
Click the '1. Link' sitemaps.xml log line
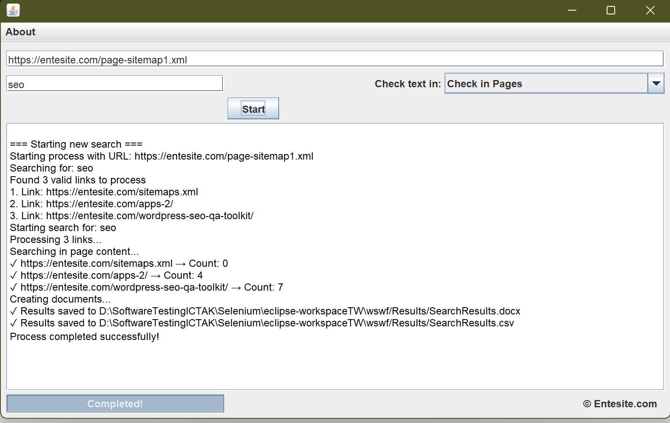pyautogui.click(x=104, y=192)
